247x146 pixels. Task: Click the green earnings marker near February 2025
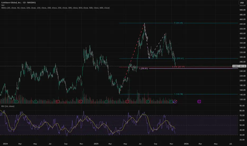[106, 102]
